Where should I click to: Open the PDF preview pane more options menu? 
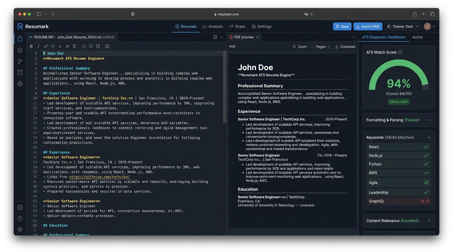click(354, 37)
